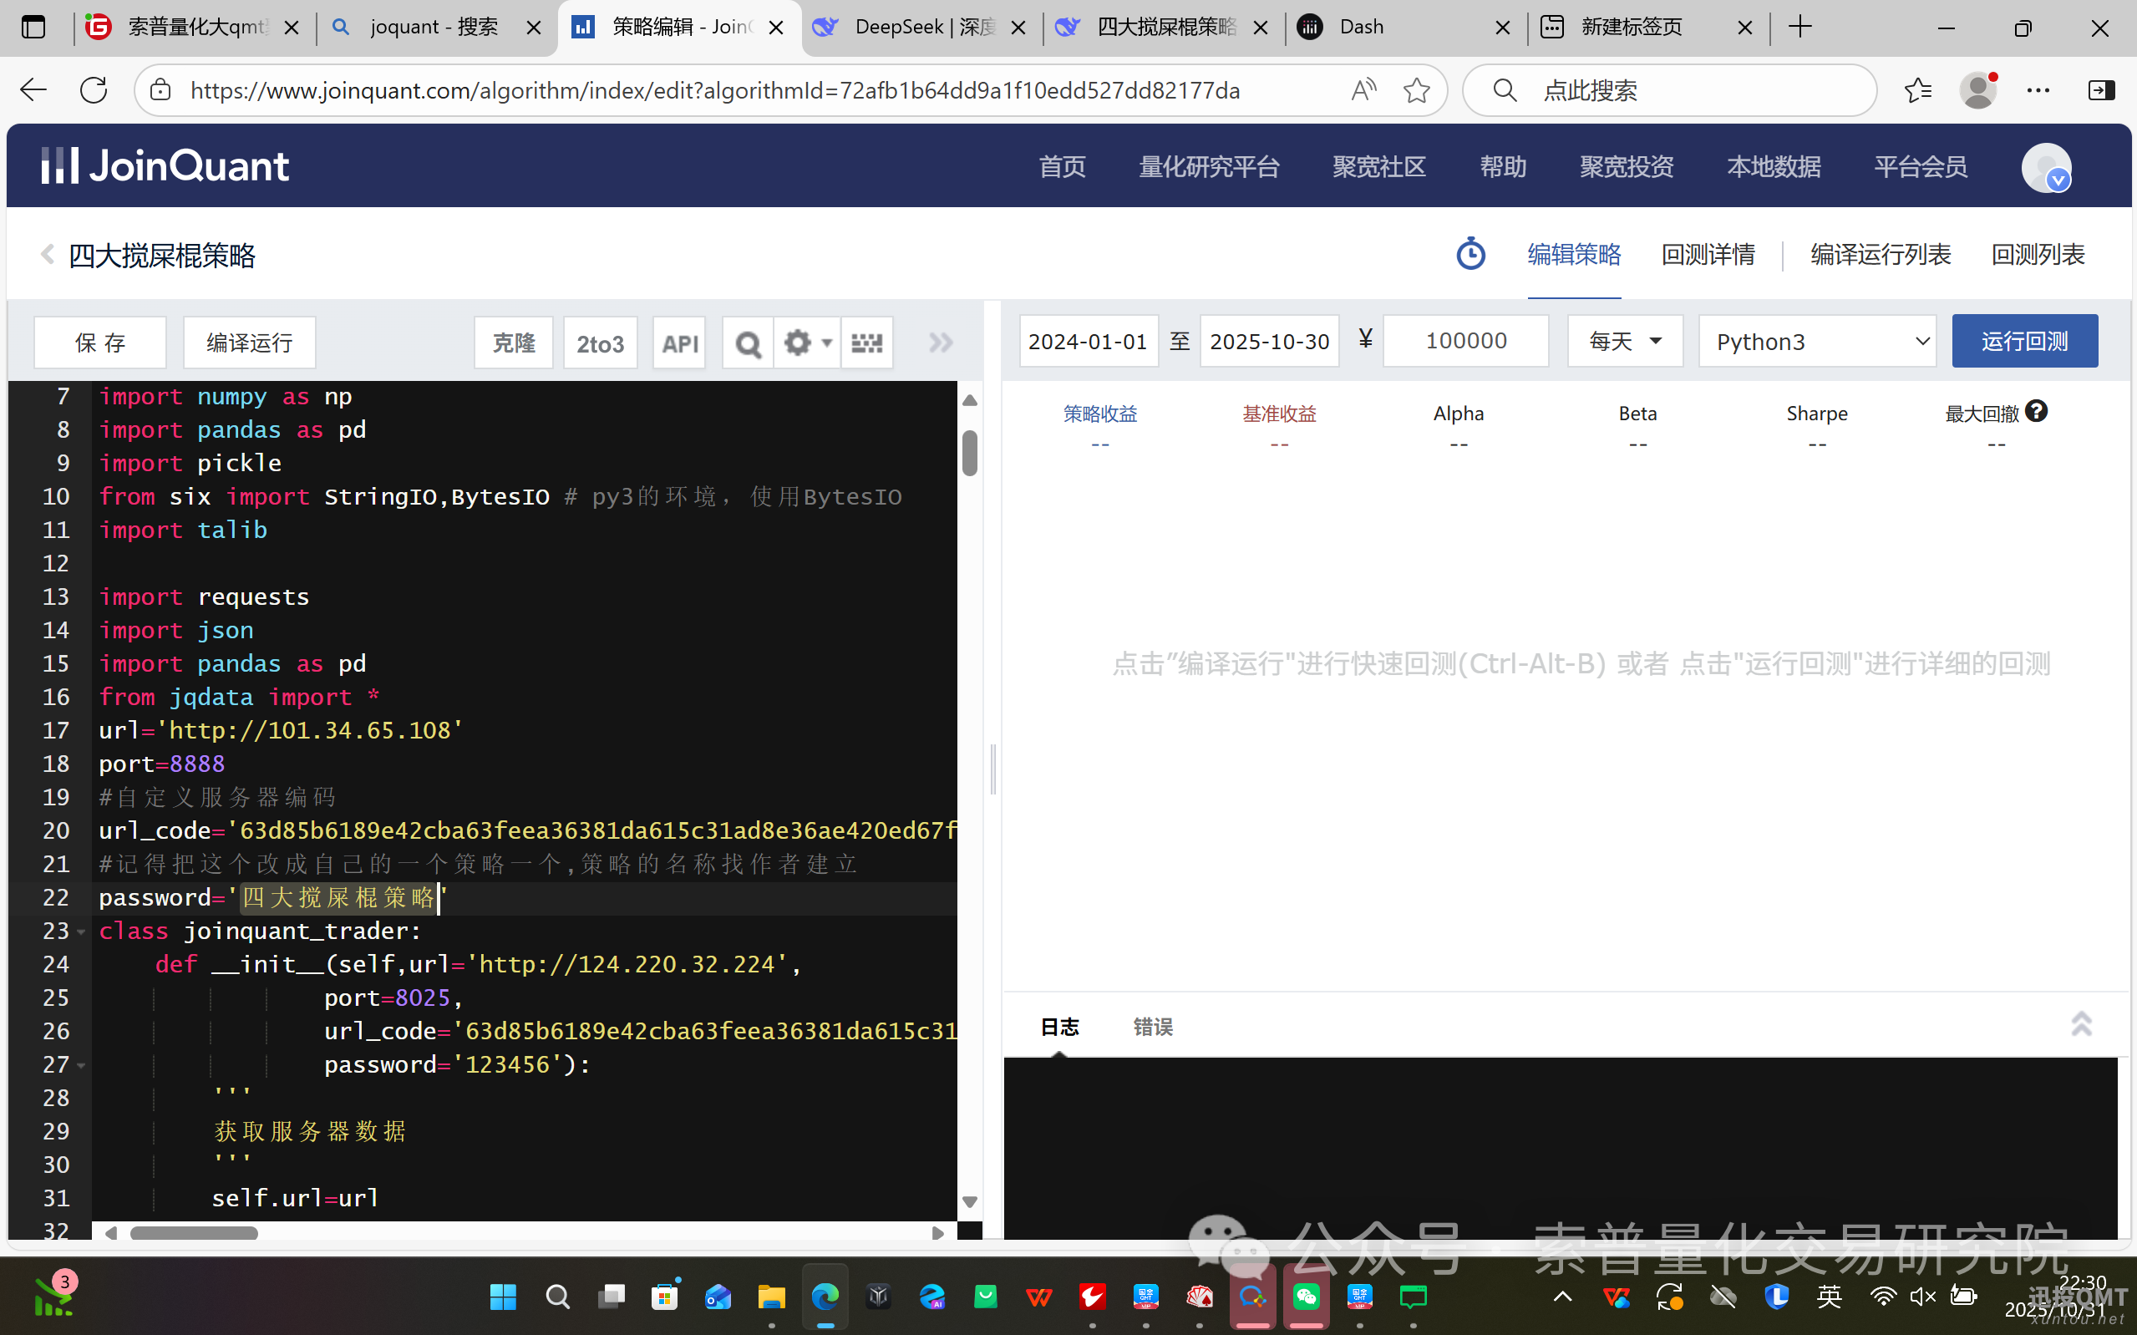
Task: Open the API reference button
Action: pos(678,343)
